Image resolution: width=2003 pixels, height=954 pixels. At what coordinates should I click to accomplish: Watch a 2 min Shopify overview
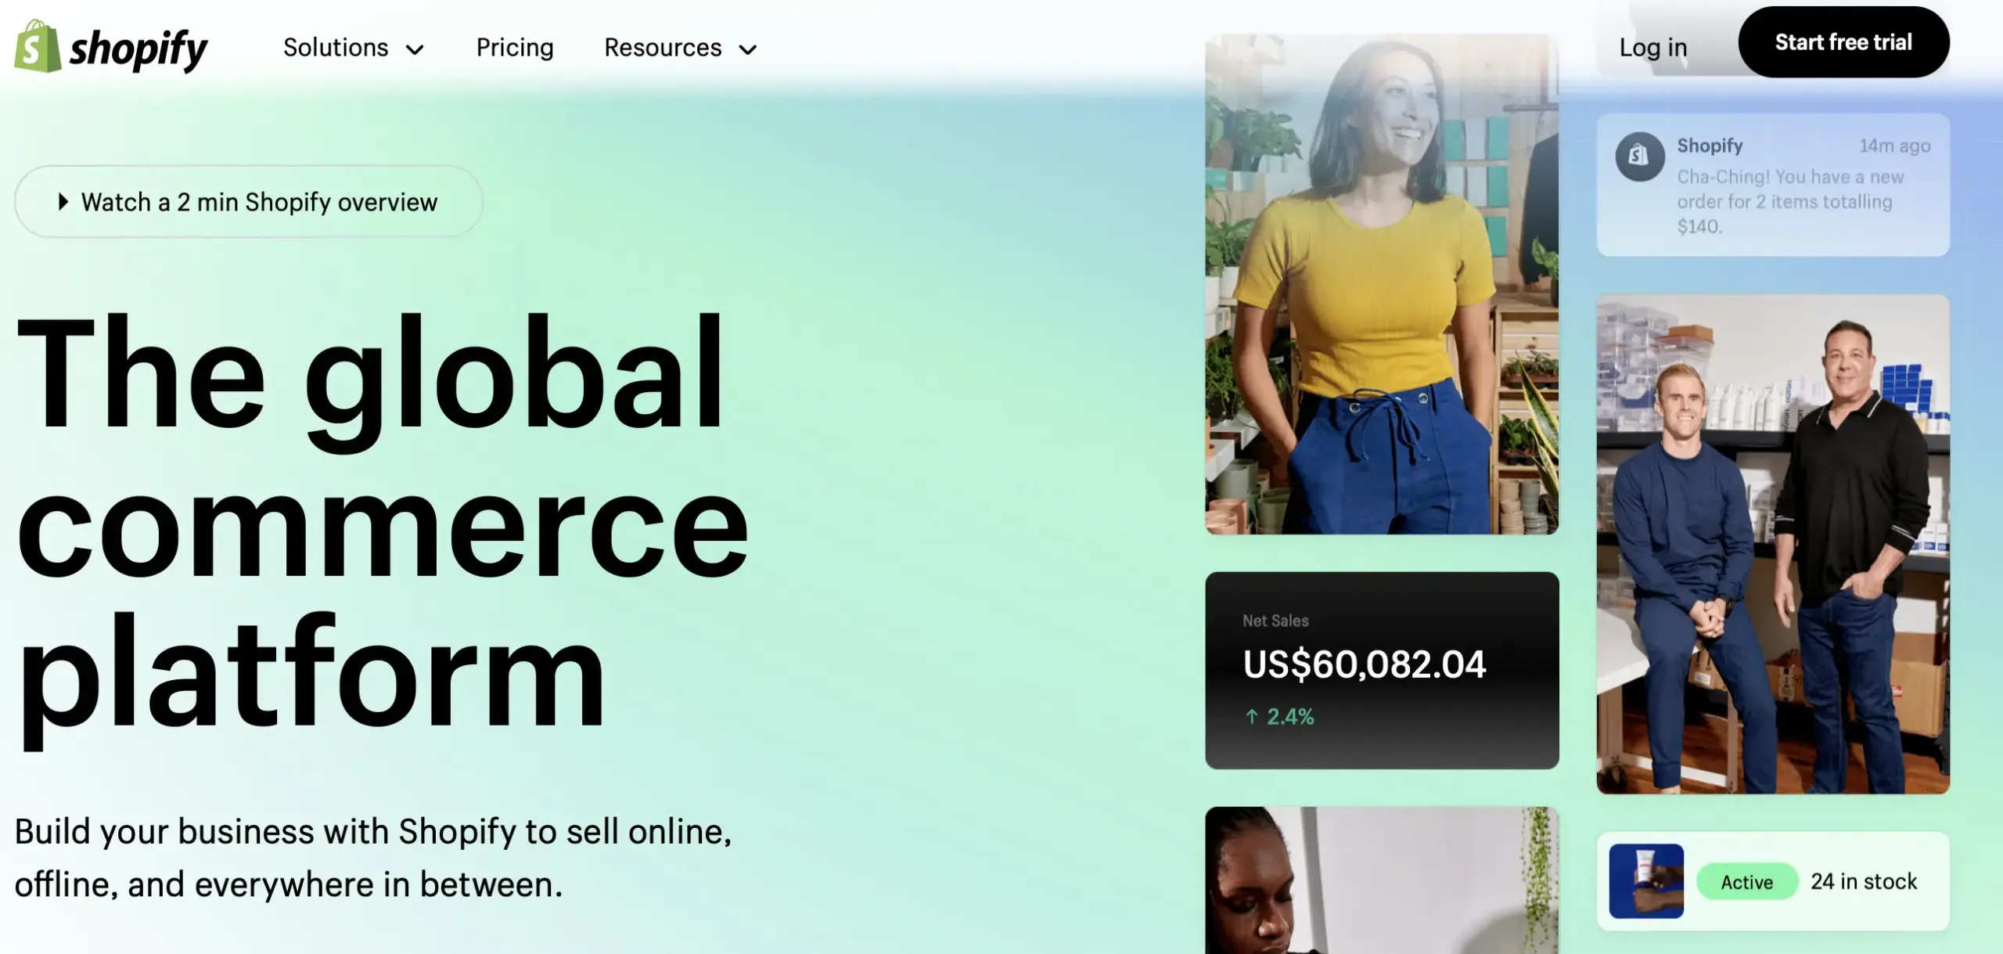[x=249, y=202]
